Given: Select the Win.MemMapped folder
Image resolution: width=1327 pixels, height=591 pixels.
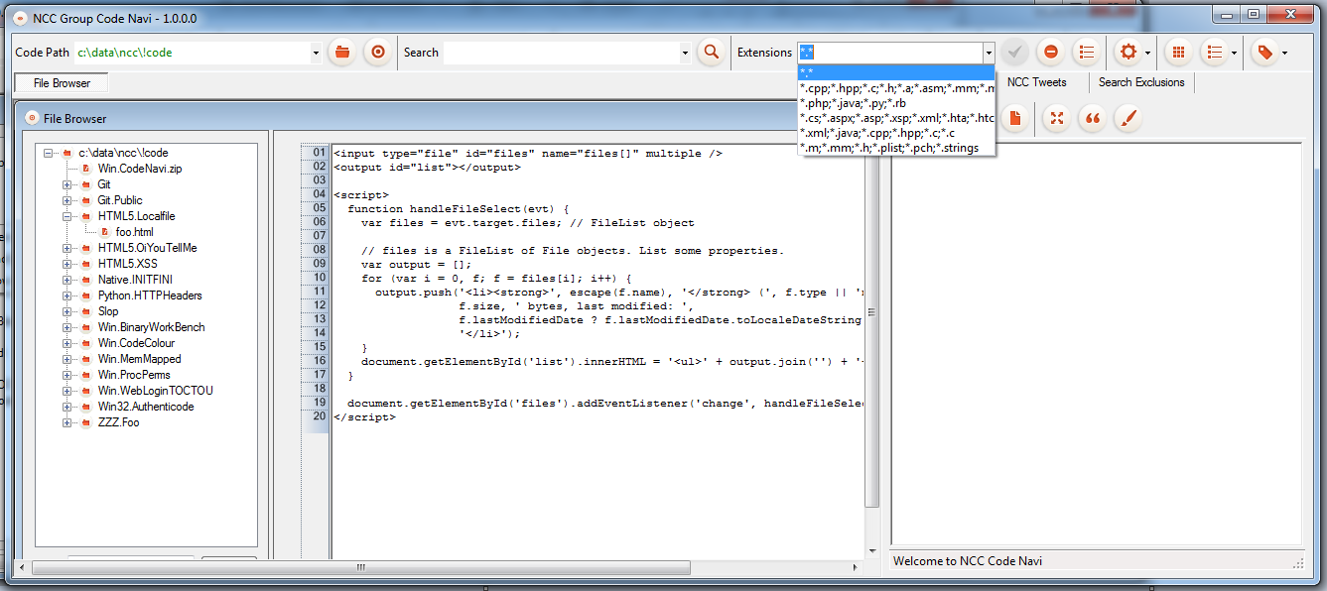Looking at the screenshot, I should tap(139, 359).
